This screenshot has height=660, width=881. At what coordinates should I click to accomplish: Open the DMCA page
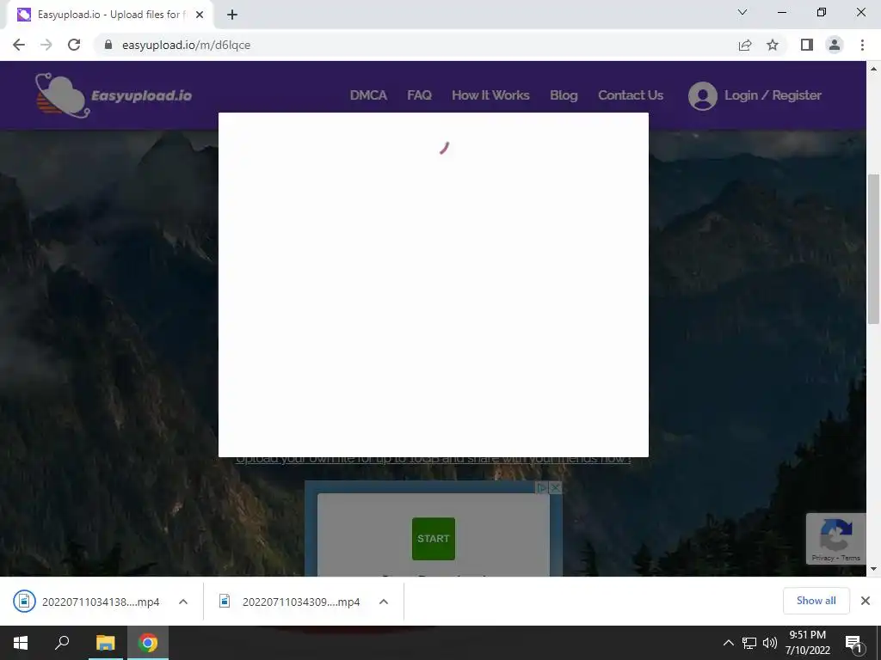pos(368,95)
